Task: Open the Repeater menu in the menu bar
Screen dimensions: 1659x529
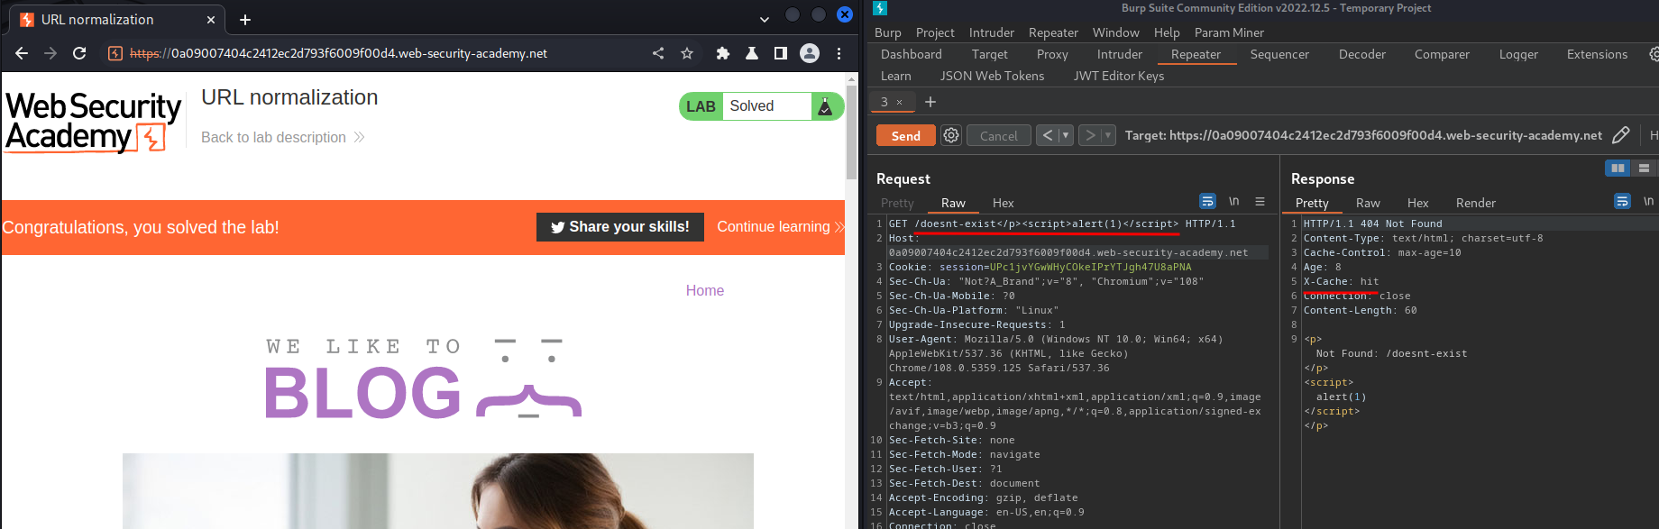Action: click(1053, 32)
